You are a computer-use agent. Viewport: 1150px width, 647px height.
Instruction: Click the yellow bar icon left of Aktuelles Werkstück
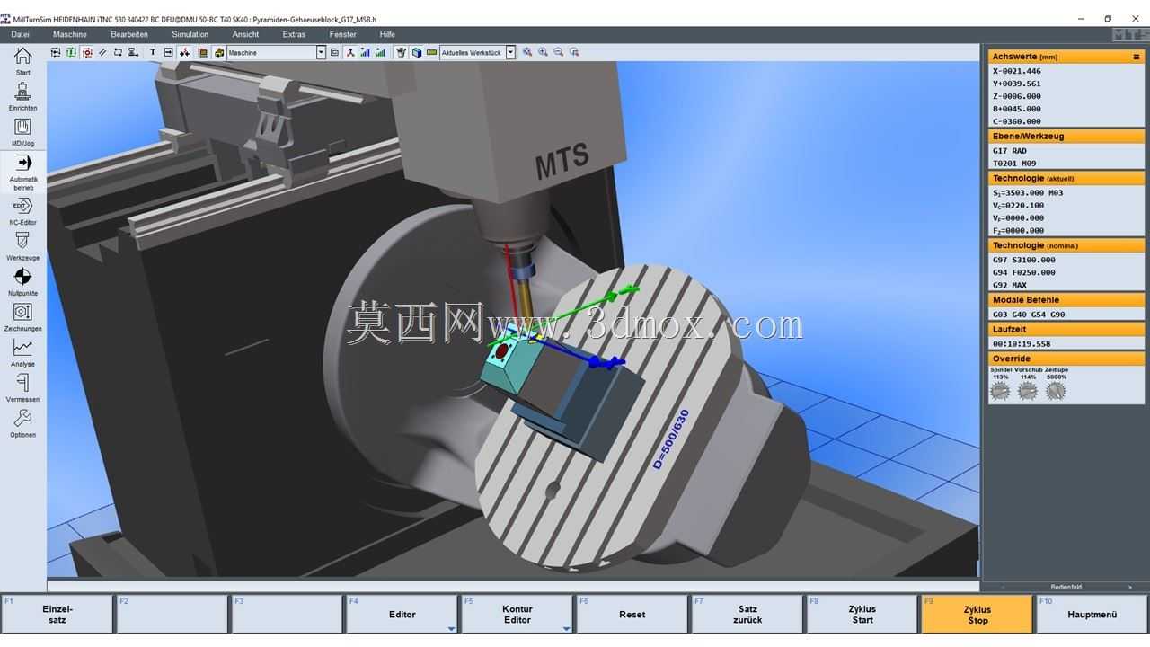tap(432, 52)
